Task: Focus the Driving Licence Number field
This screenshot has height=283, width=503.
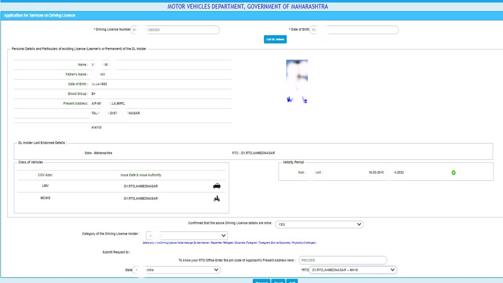Action: 175,30
